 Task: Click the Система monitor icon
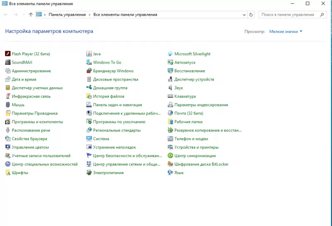tap(89, 138)
